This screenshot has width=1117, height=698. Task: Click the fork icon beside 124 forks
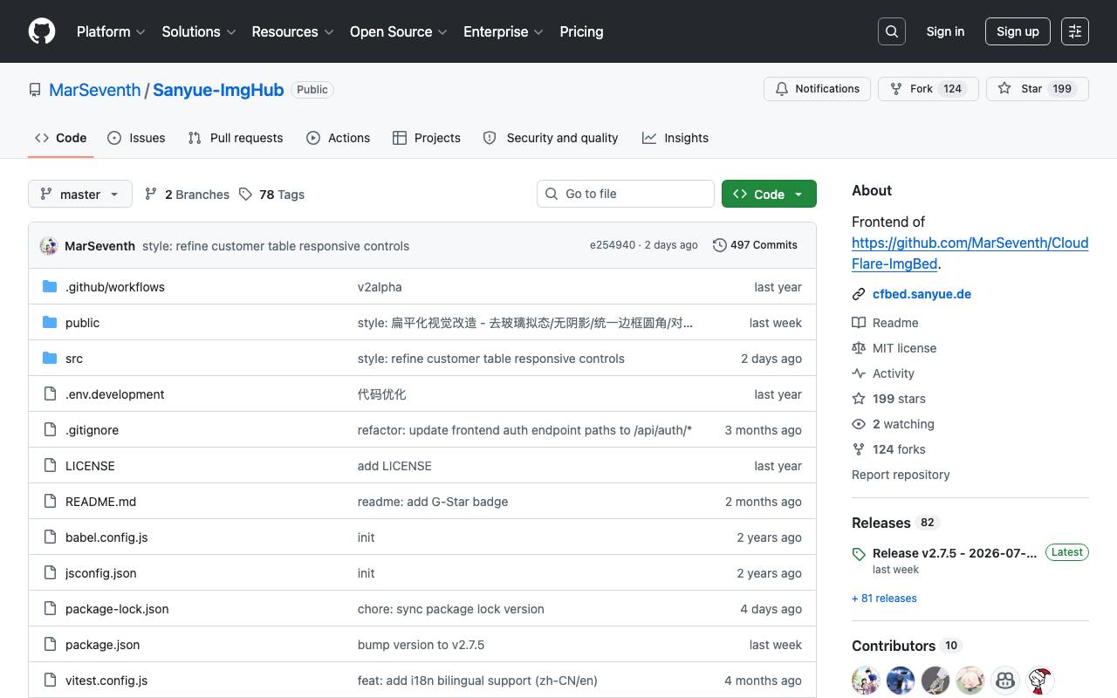click(x=859, y=449)
